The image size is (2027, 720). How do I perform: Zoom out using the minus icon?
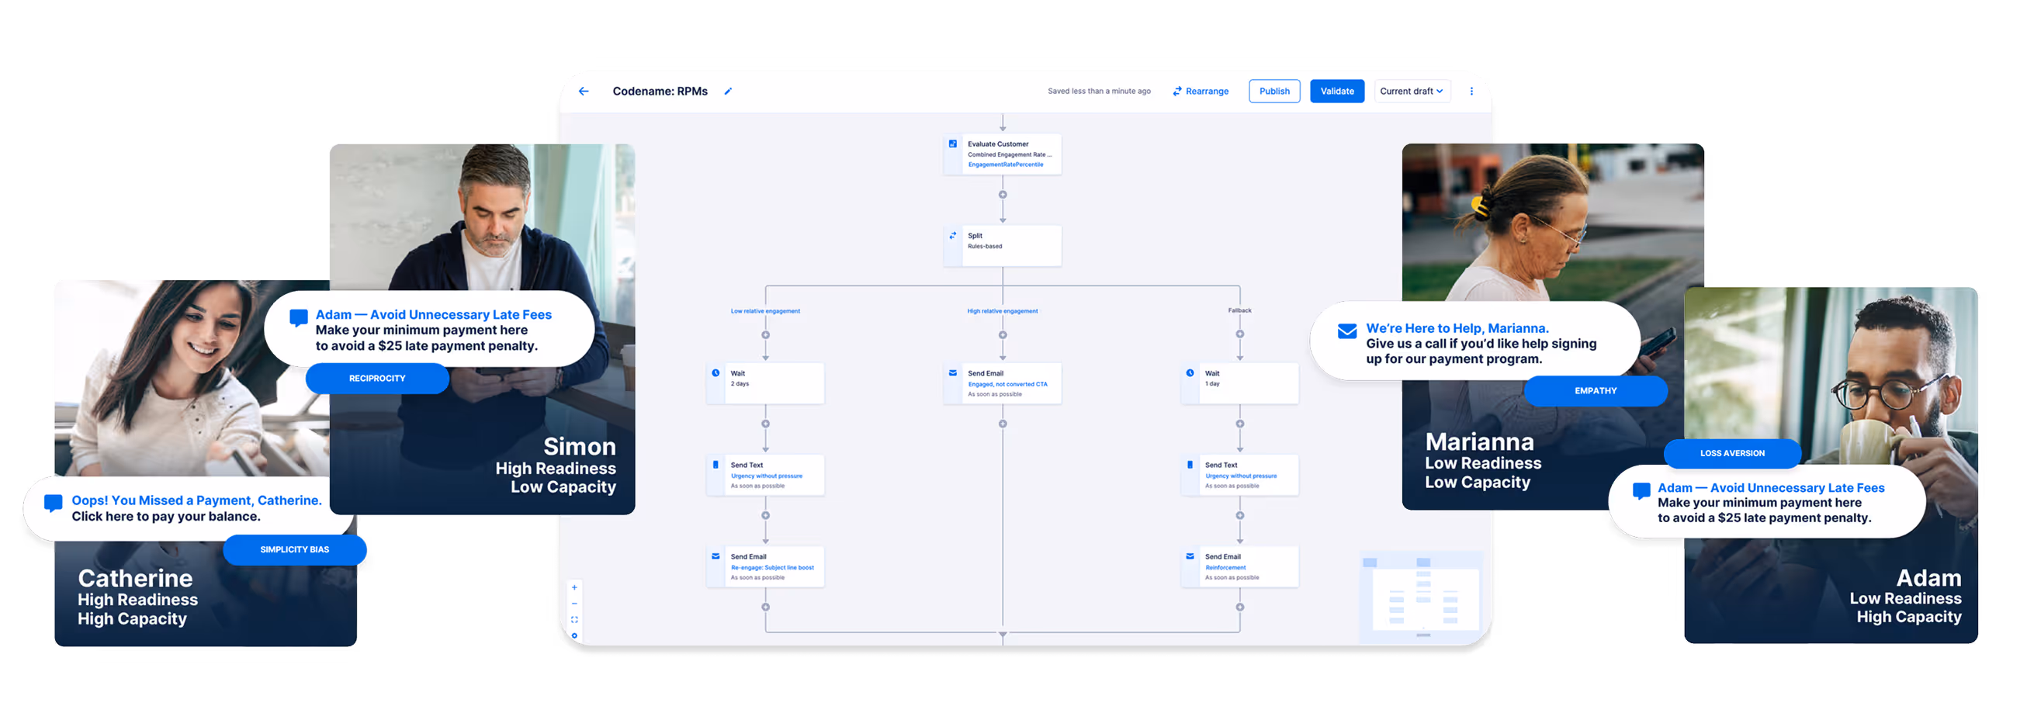[575, 604]
